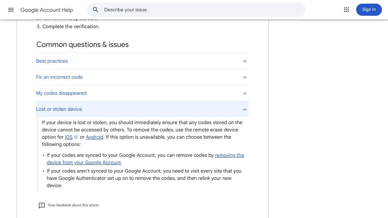Go to Google Account Help home
388x218 pixels.
pyautogui.click(x=47, y=10)
